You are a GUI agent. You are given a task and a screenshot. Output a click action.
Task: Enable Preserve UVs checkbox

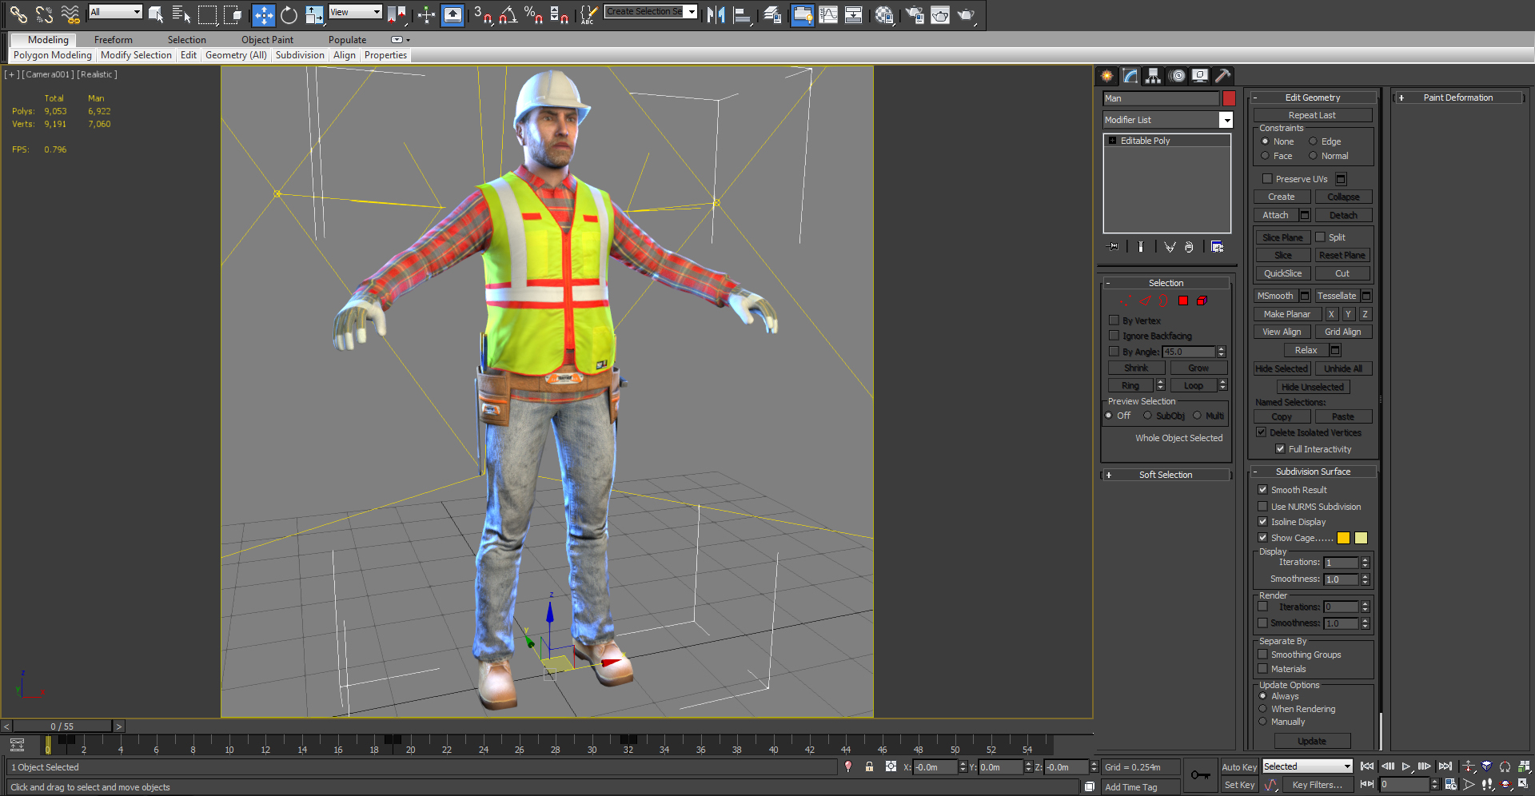pos(1267,179)
